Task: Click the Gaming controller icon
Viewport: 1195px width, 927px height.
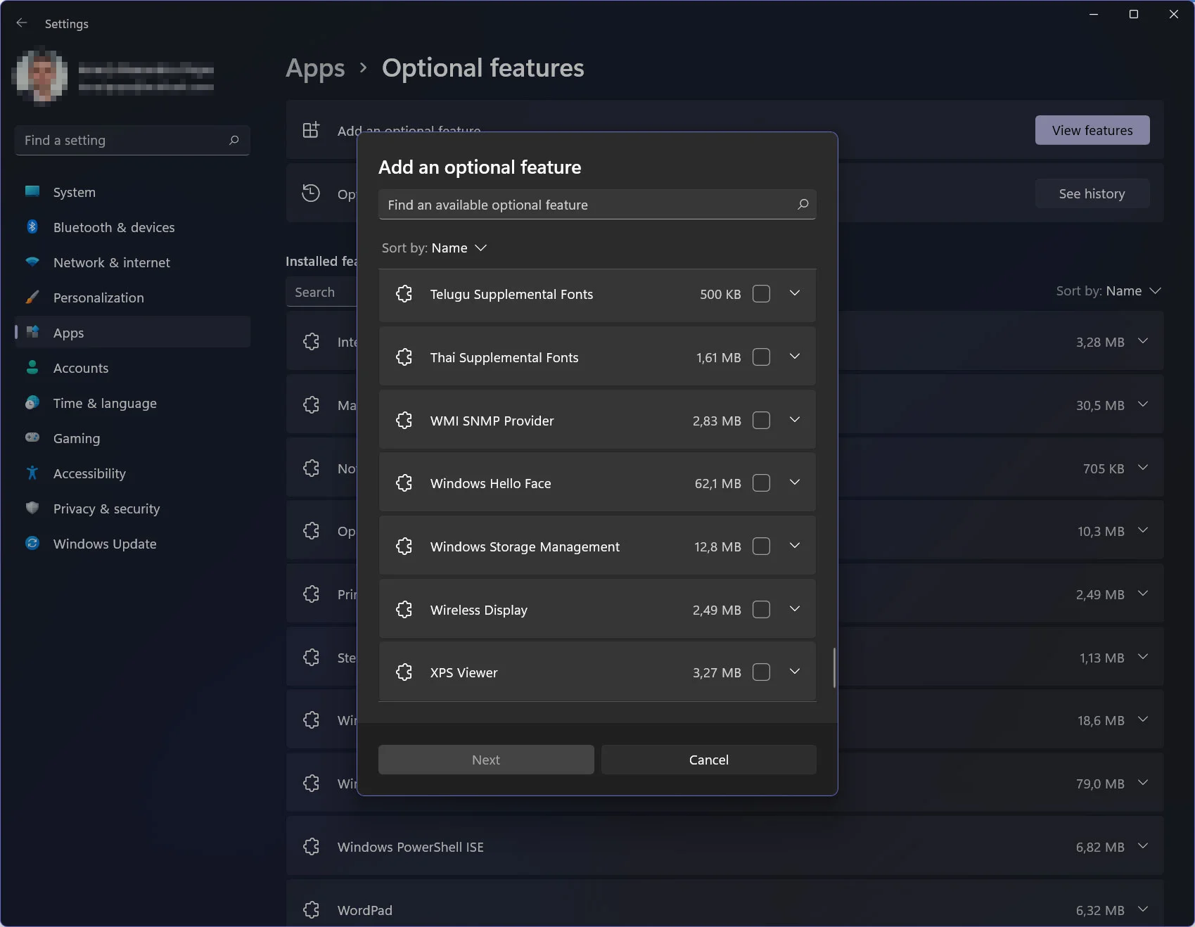Action: (x=32, y=437)
